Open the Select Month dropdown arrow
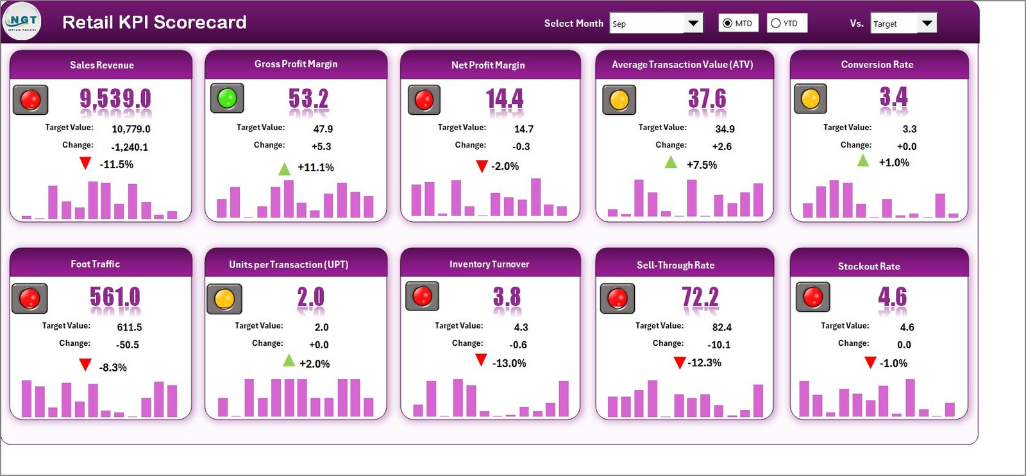Viewport: 1026px width, 476px height. [693, 23]
